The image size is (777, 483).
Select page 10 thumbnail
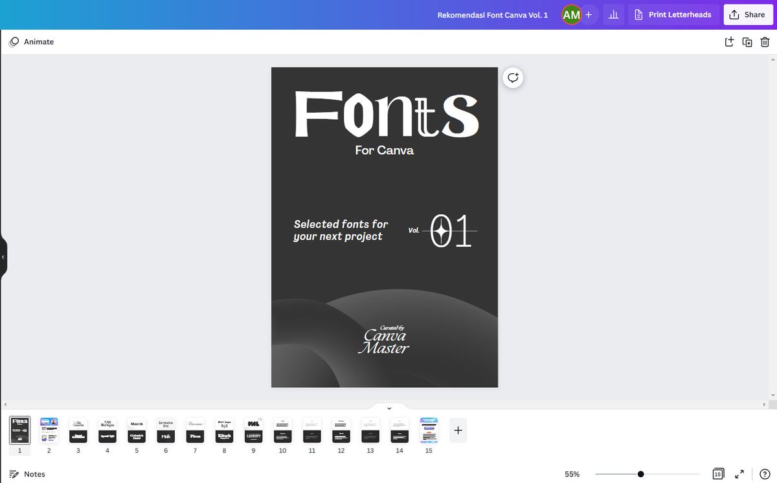[x=282, y=430]
